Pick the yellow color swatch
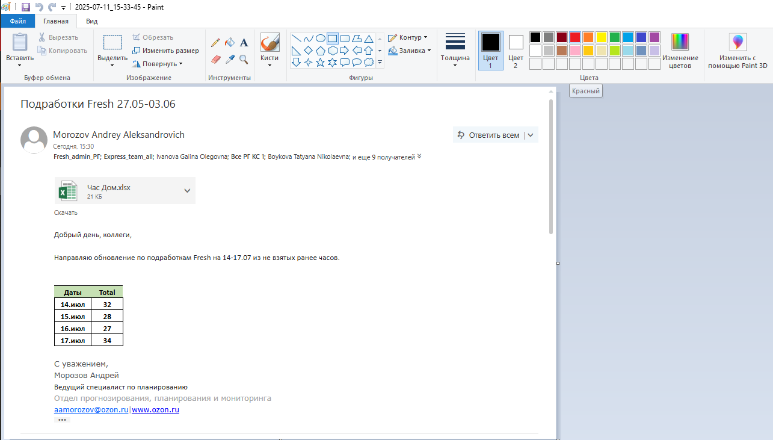Screen dimensions: 773x440 (601, 37)
